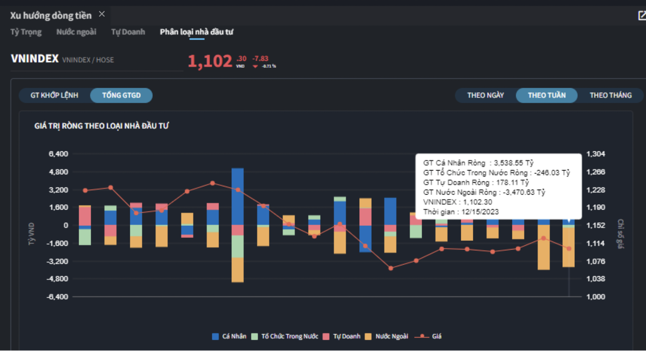
Task: Click the blue Cá Nhân legend square
Action: (x=215, y=336)
